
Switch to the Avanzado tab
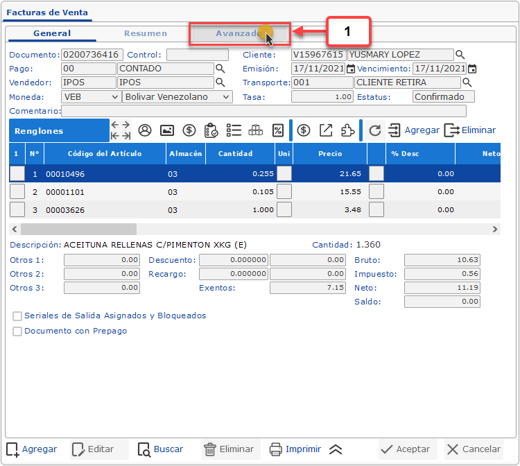click(x=238, y=33)
